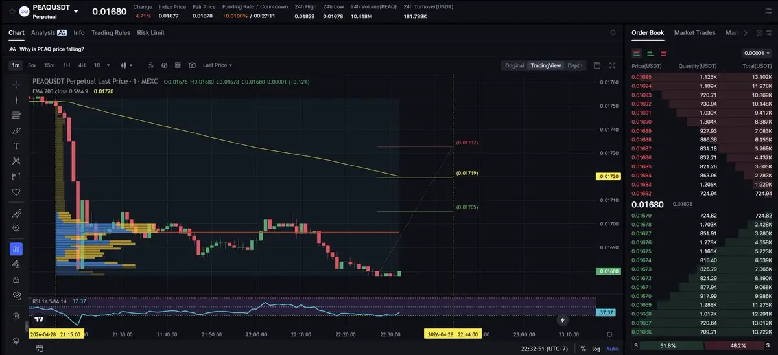This screenshot has width=778, height=355.
Task: Click the buy/sell ratio 51.8% bar
Action: pos(669,347)
